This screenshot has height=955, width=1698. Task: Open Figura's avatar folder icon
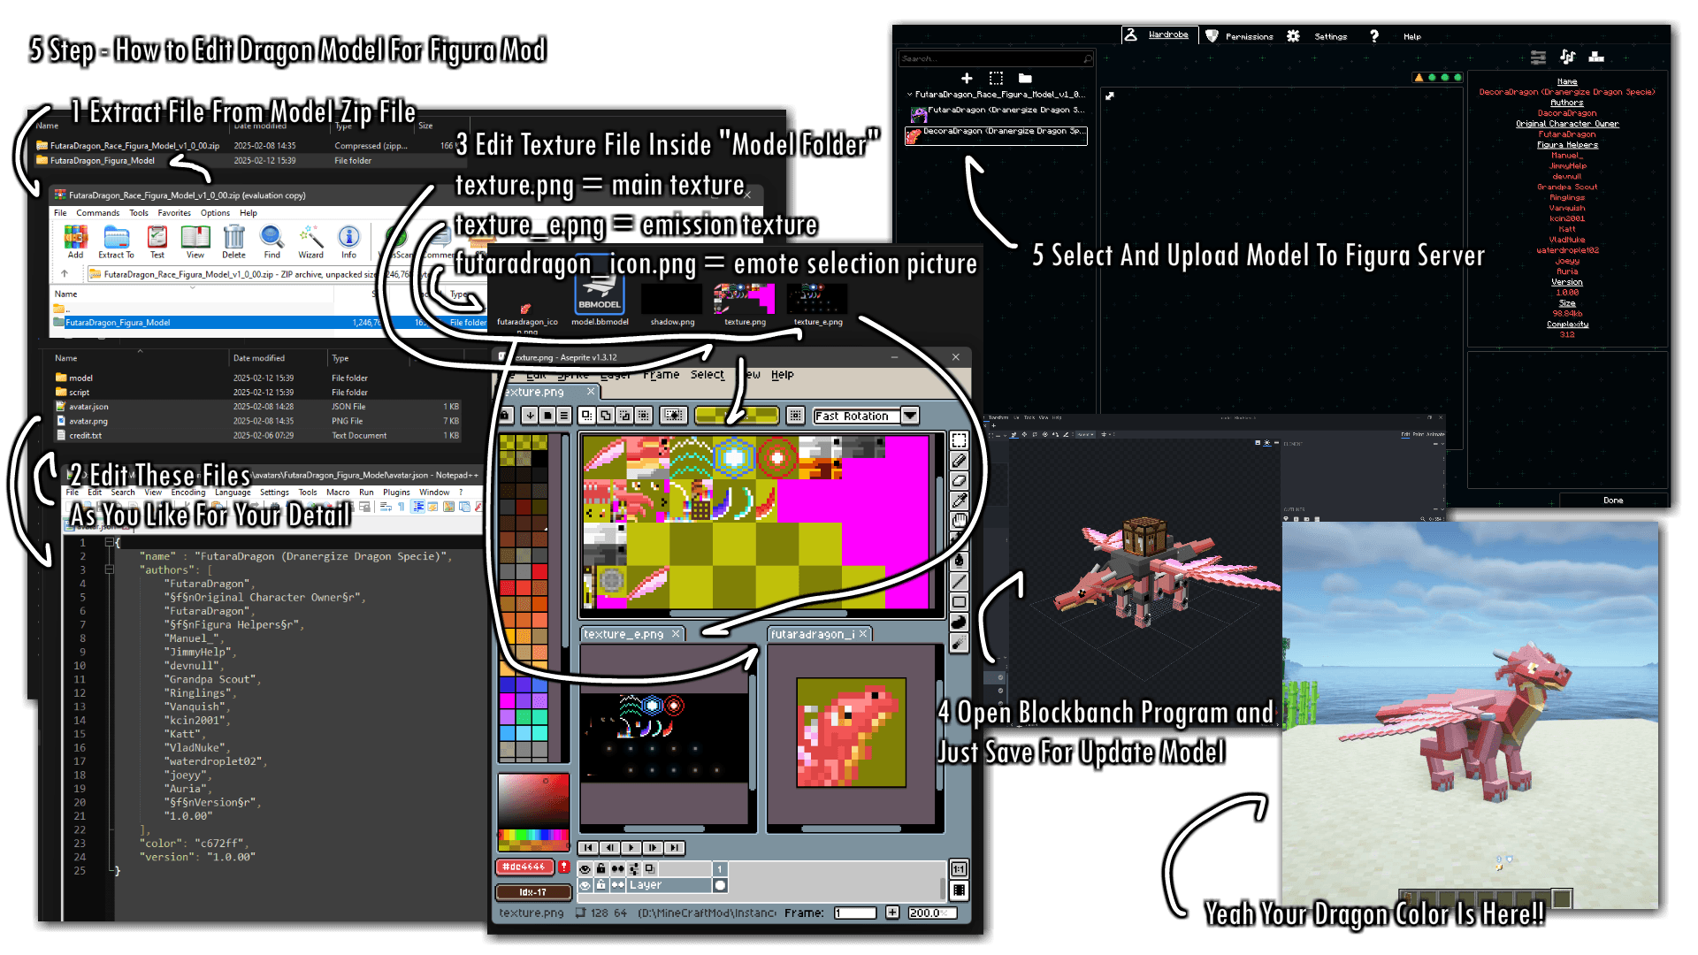(x=1025, y=78)
